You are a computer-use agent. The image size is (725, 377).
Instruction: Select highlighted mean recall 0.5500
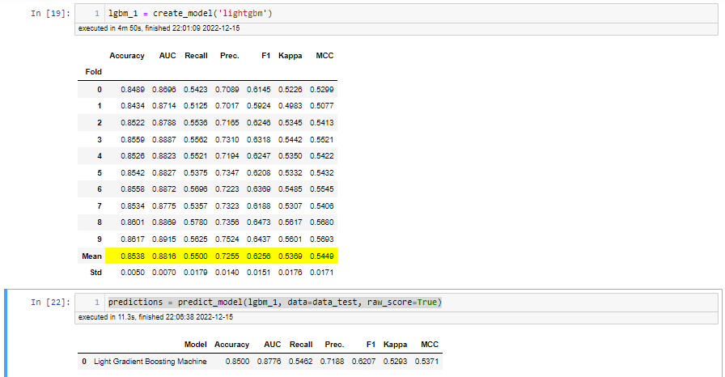(196, 256)
